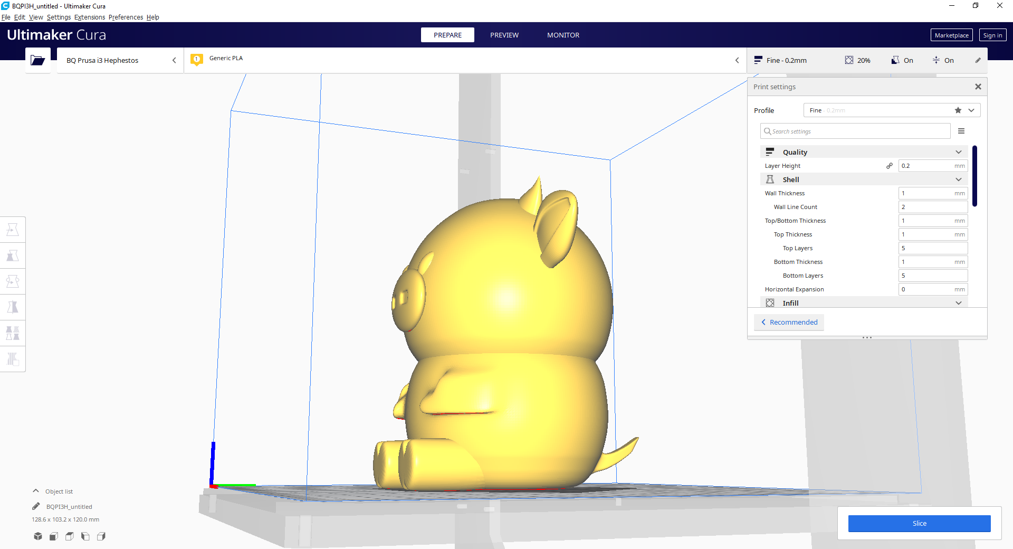
Task: Select the Move tool
Action: coord(13,229)
